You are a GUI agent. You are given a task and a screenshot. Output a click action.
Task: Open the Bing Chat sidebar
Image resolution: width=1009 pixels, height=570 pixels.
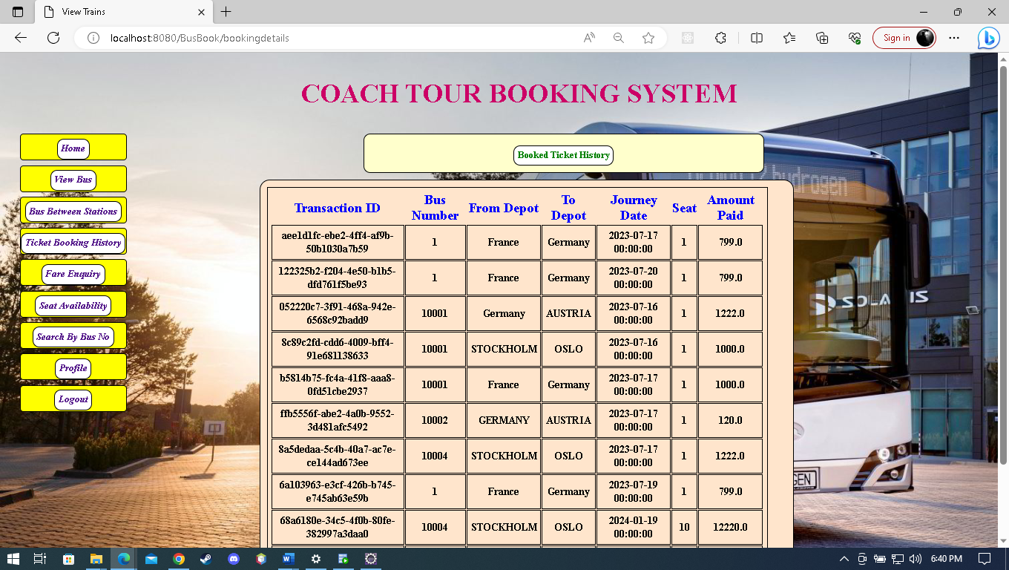point(988,38)
